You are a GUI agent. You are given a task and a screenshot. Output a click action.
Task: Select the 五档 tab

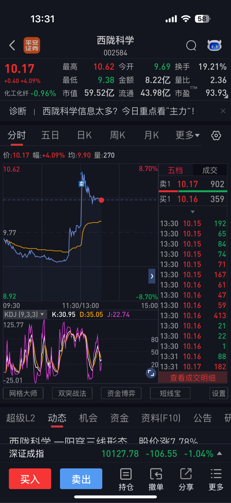175,170
